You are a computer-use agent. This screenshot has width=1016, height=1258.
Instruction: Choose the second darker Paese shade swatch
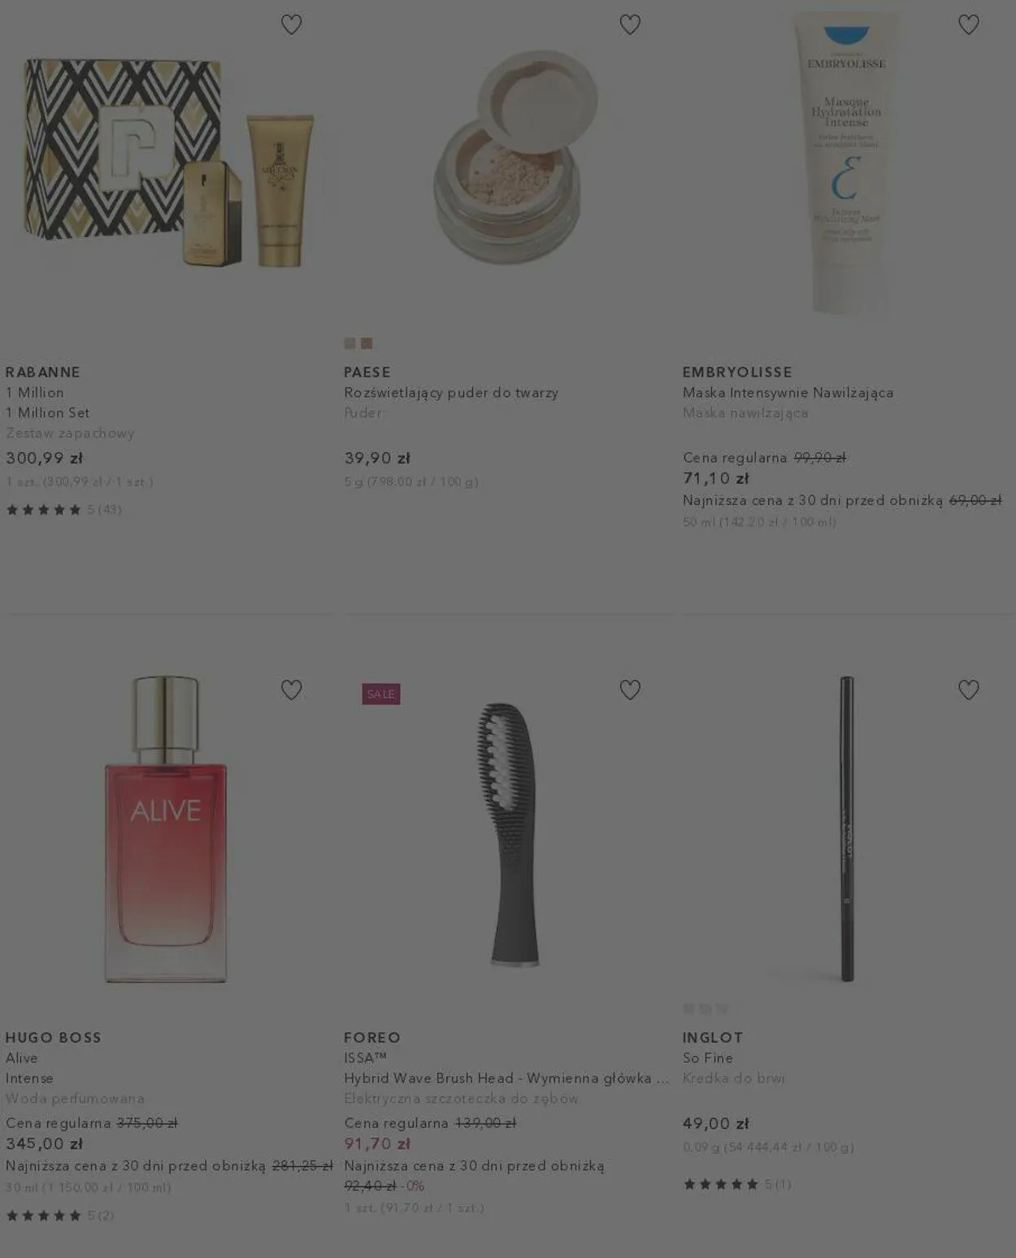pos(367,343)
